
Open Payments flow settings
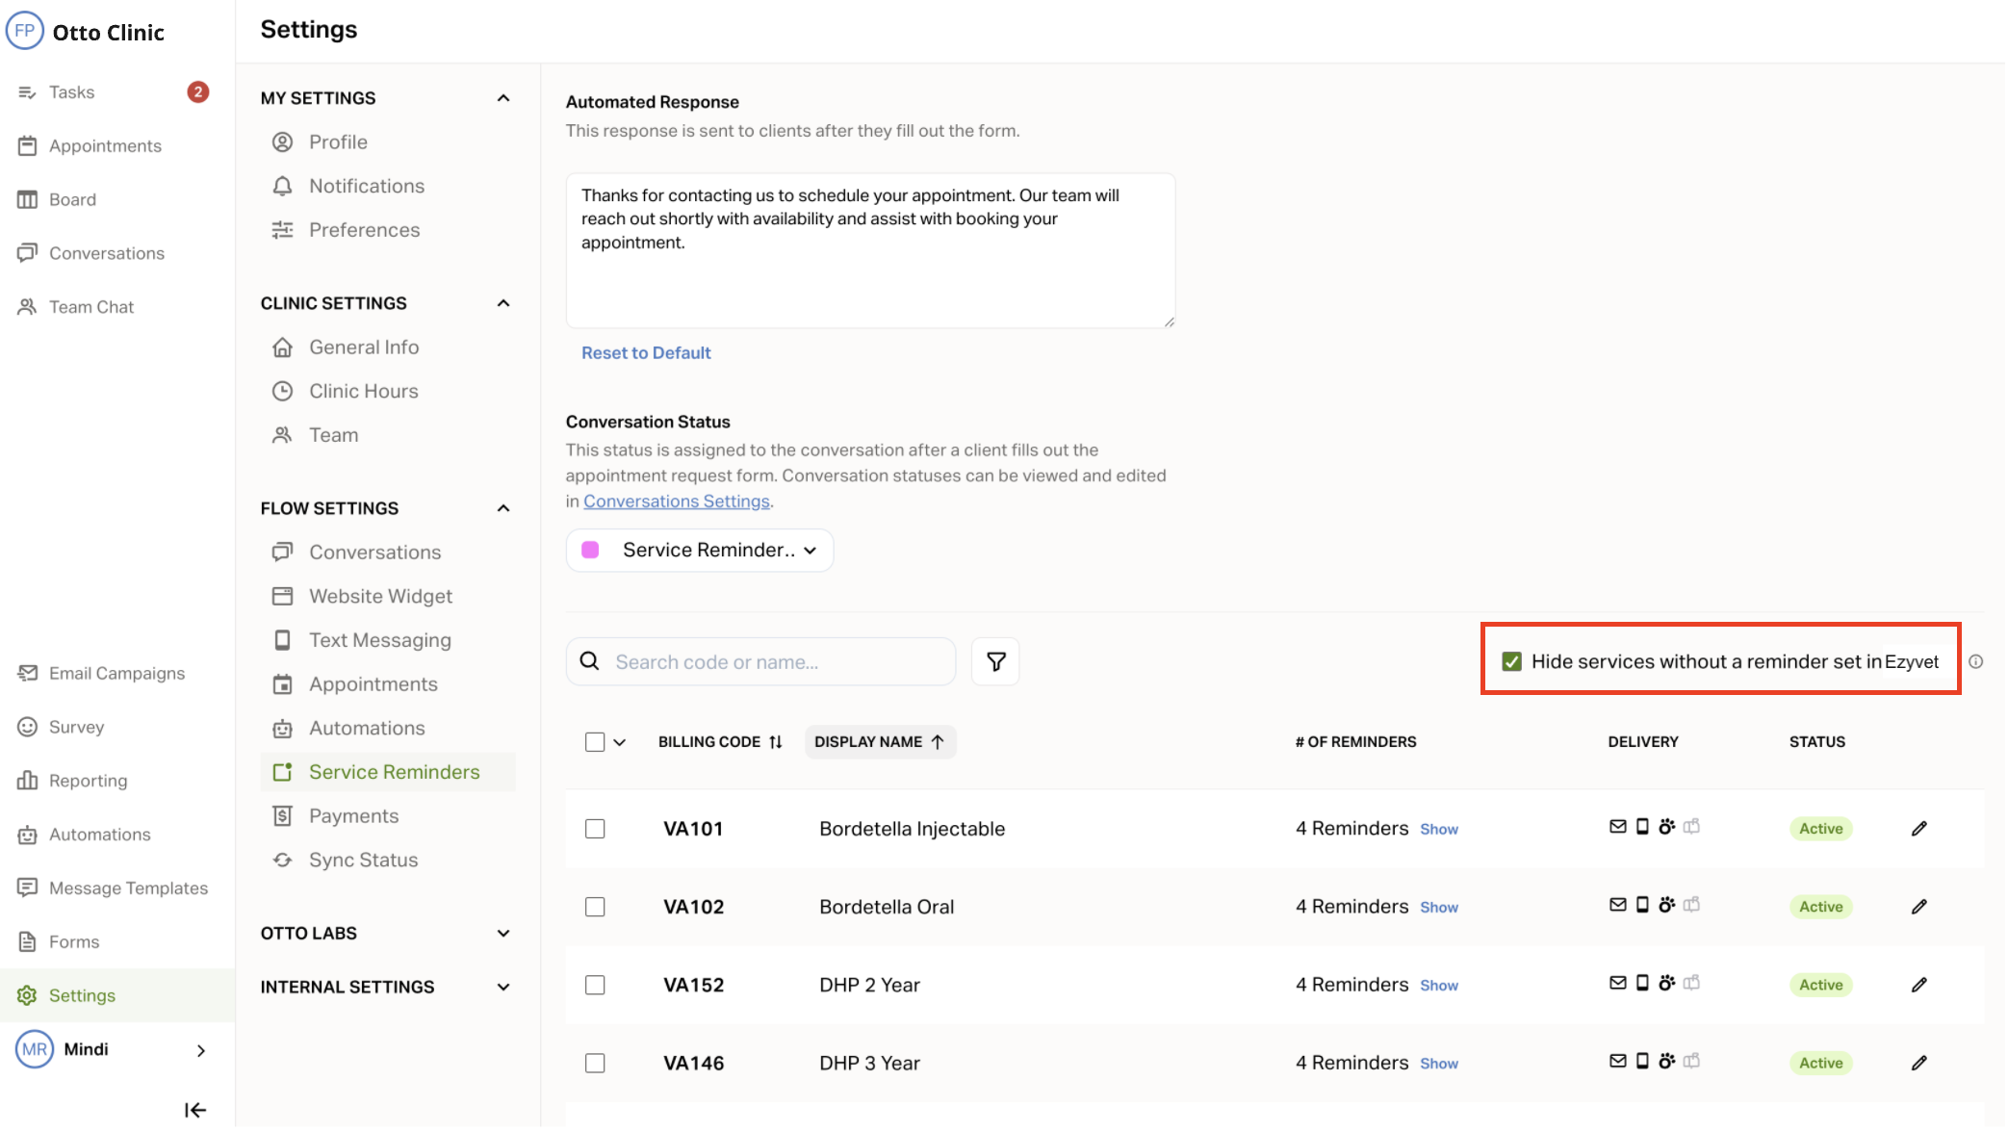tap(353, 816)
